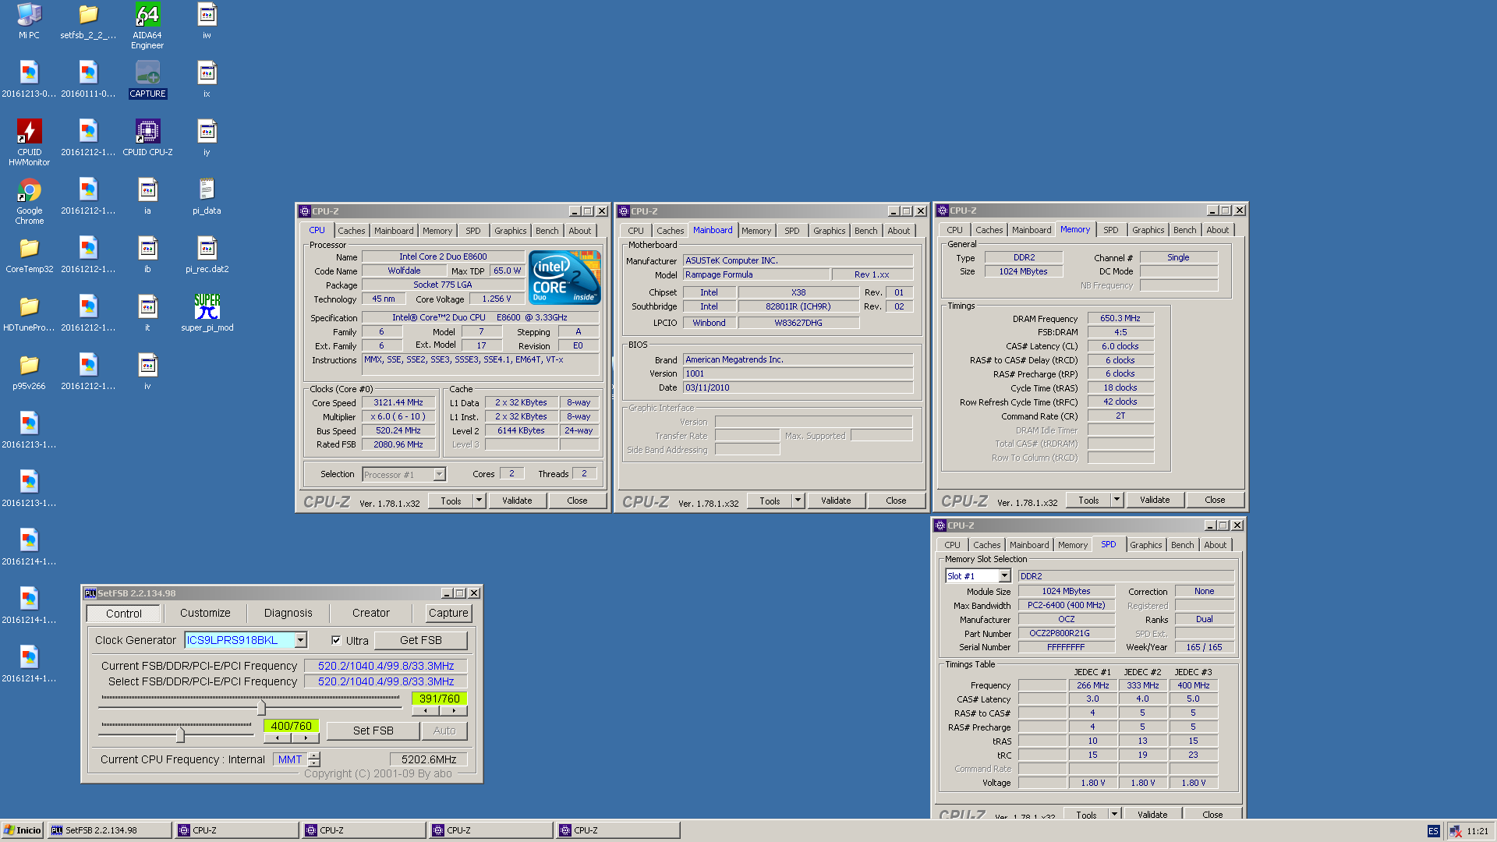Viewport: 1497px width, 842px height.
Task: Click the 11:21 clock in system tray
Action: 1477,831
